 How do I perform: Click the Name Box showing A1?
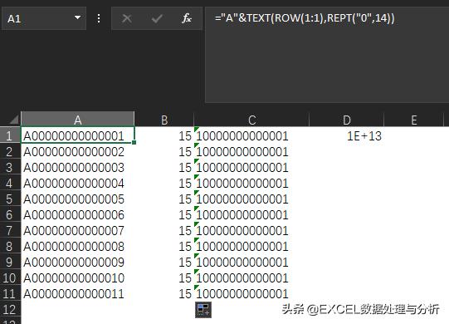[x=43, y=18]
